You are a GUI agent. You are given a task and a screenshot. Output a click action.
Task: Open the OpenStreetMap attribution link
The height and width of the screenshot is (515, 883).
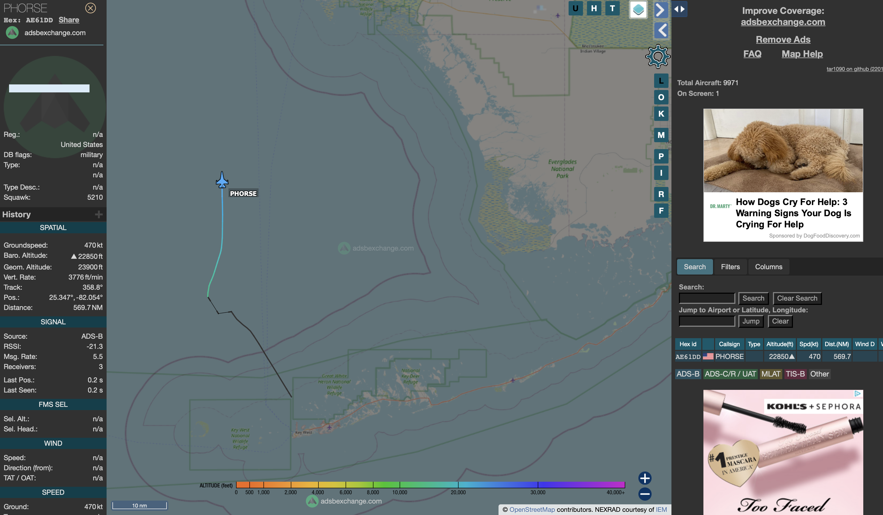click(x=532, y=509)
